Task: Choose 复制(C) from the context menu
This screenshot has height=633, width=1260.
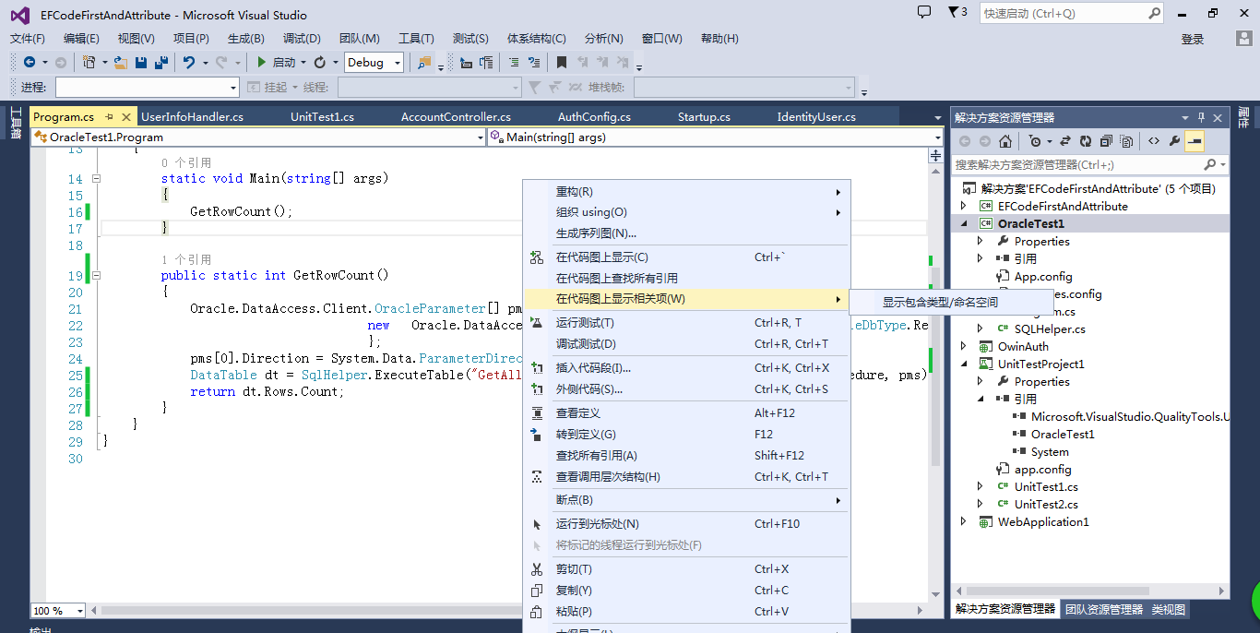Action: (686, 590)
